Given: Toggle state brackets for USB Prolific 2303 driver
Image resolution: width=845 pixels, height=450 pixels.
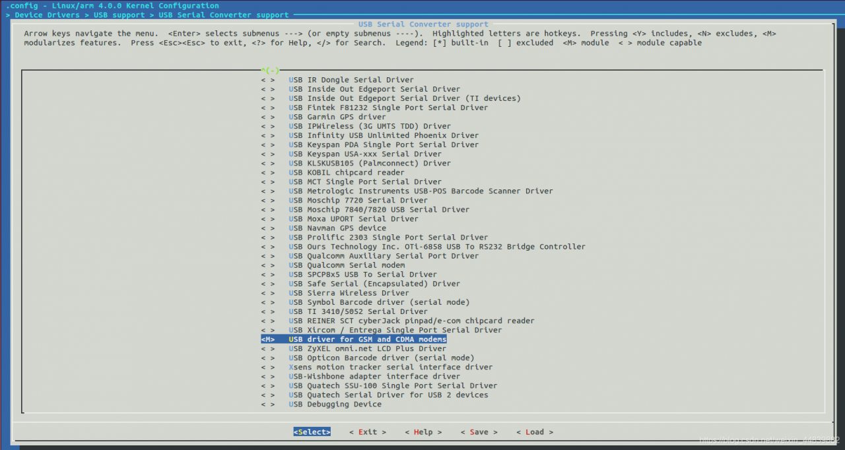Looking at the screenshot, I should (x=268, y=238).
